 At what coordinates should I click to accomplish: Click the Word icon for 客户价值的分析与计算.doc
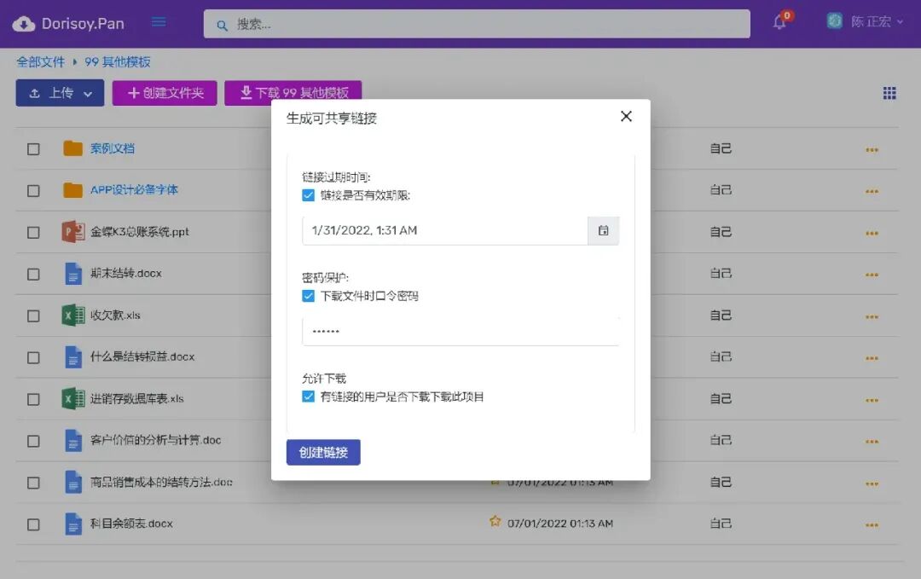(72, 440)
